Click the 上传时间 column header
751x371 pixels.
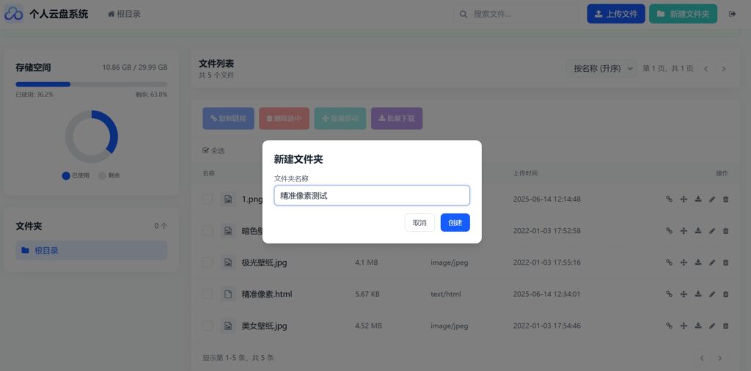(525, 173)
